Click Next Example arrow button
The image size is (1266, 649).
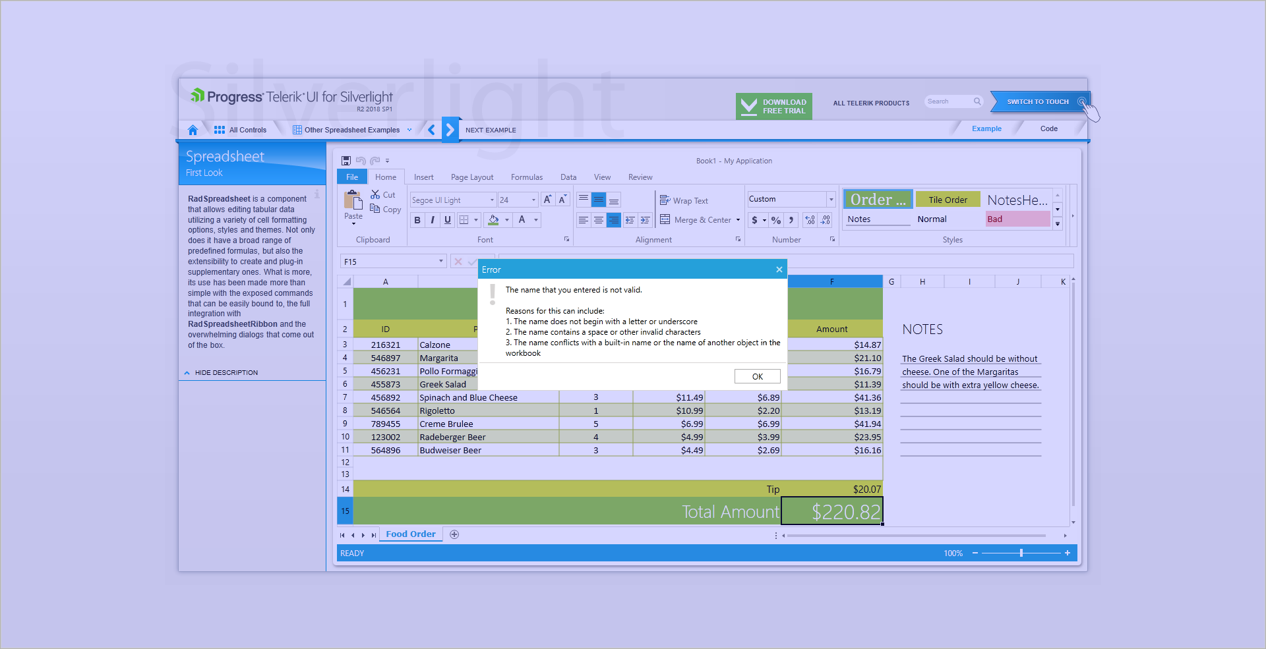tap(450, 130)
